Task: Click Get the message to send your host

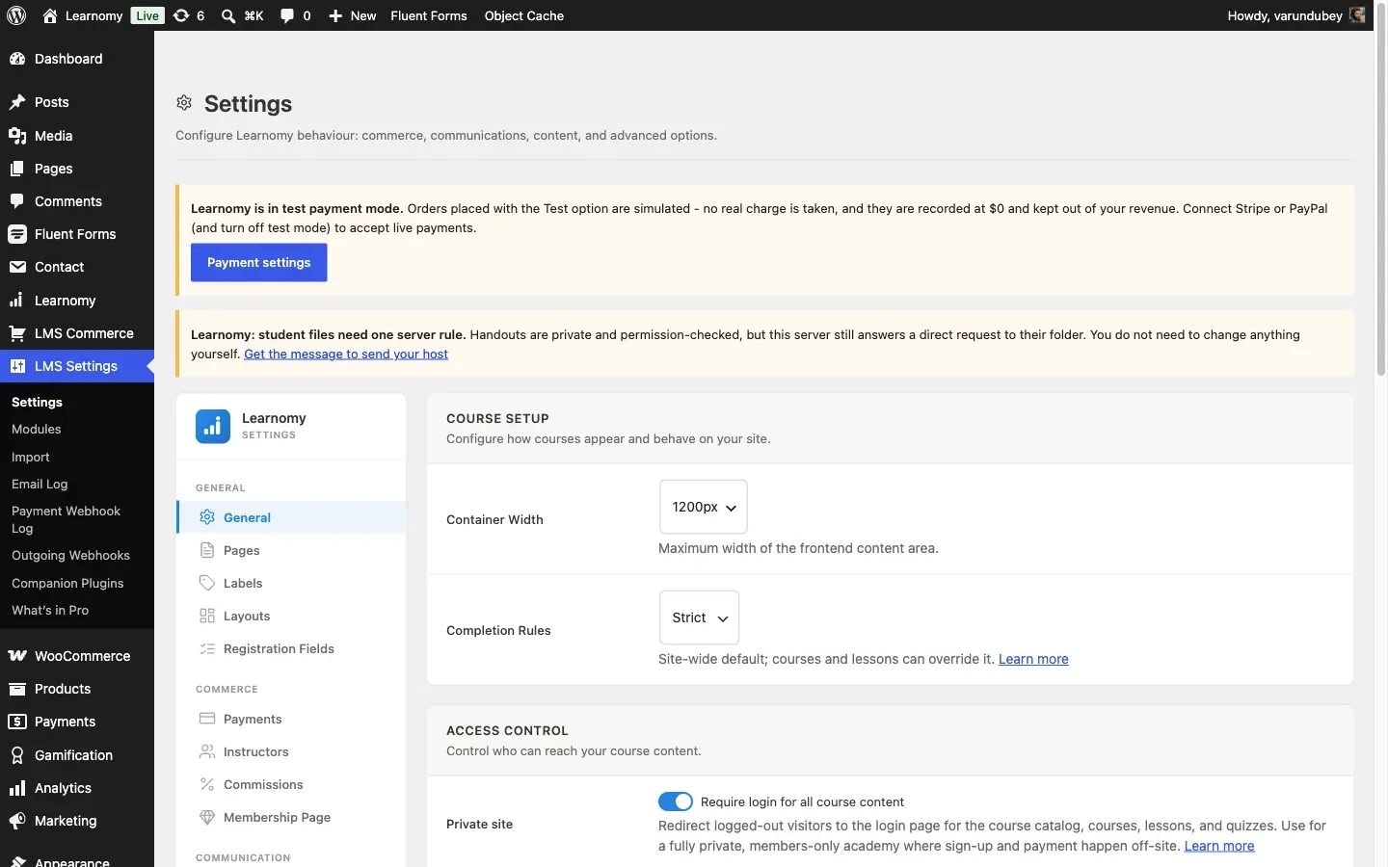Action: [346, 354]
